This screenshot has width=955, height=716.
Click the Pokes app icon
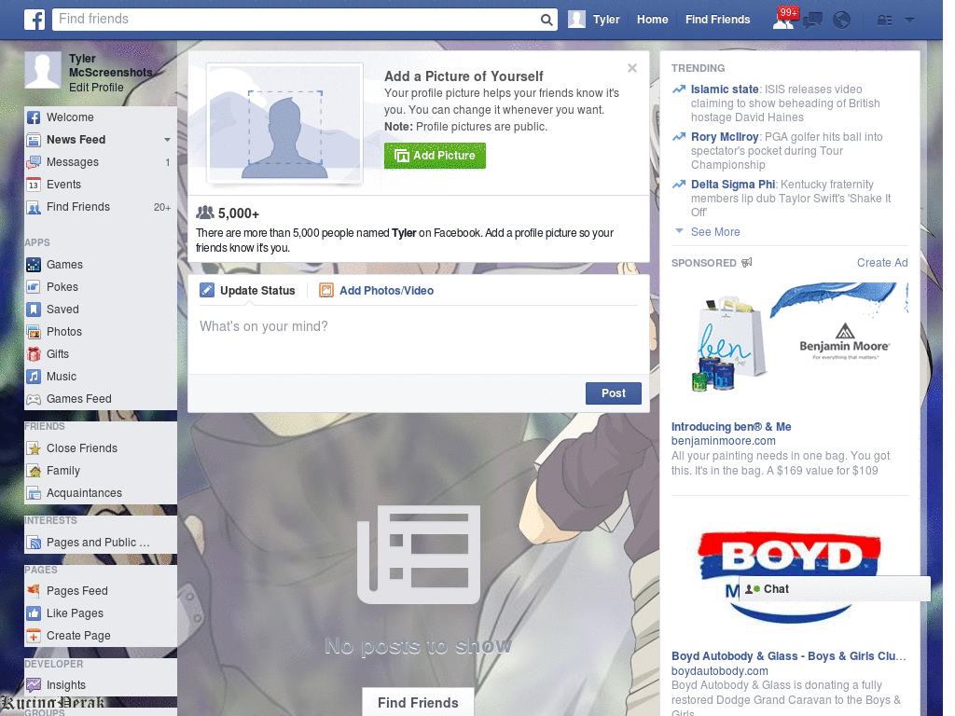34,287
